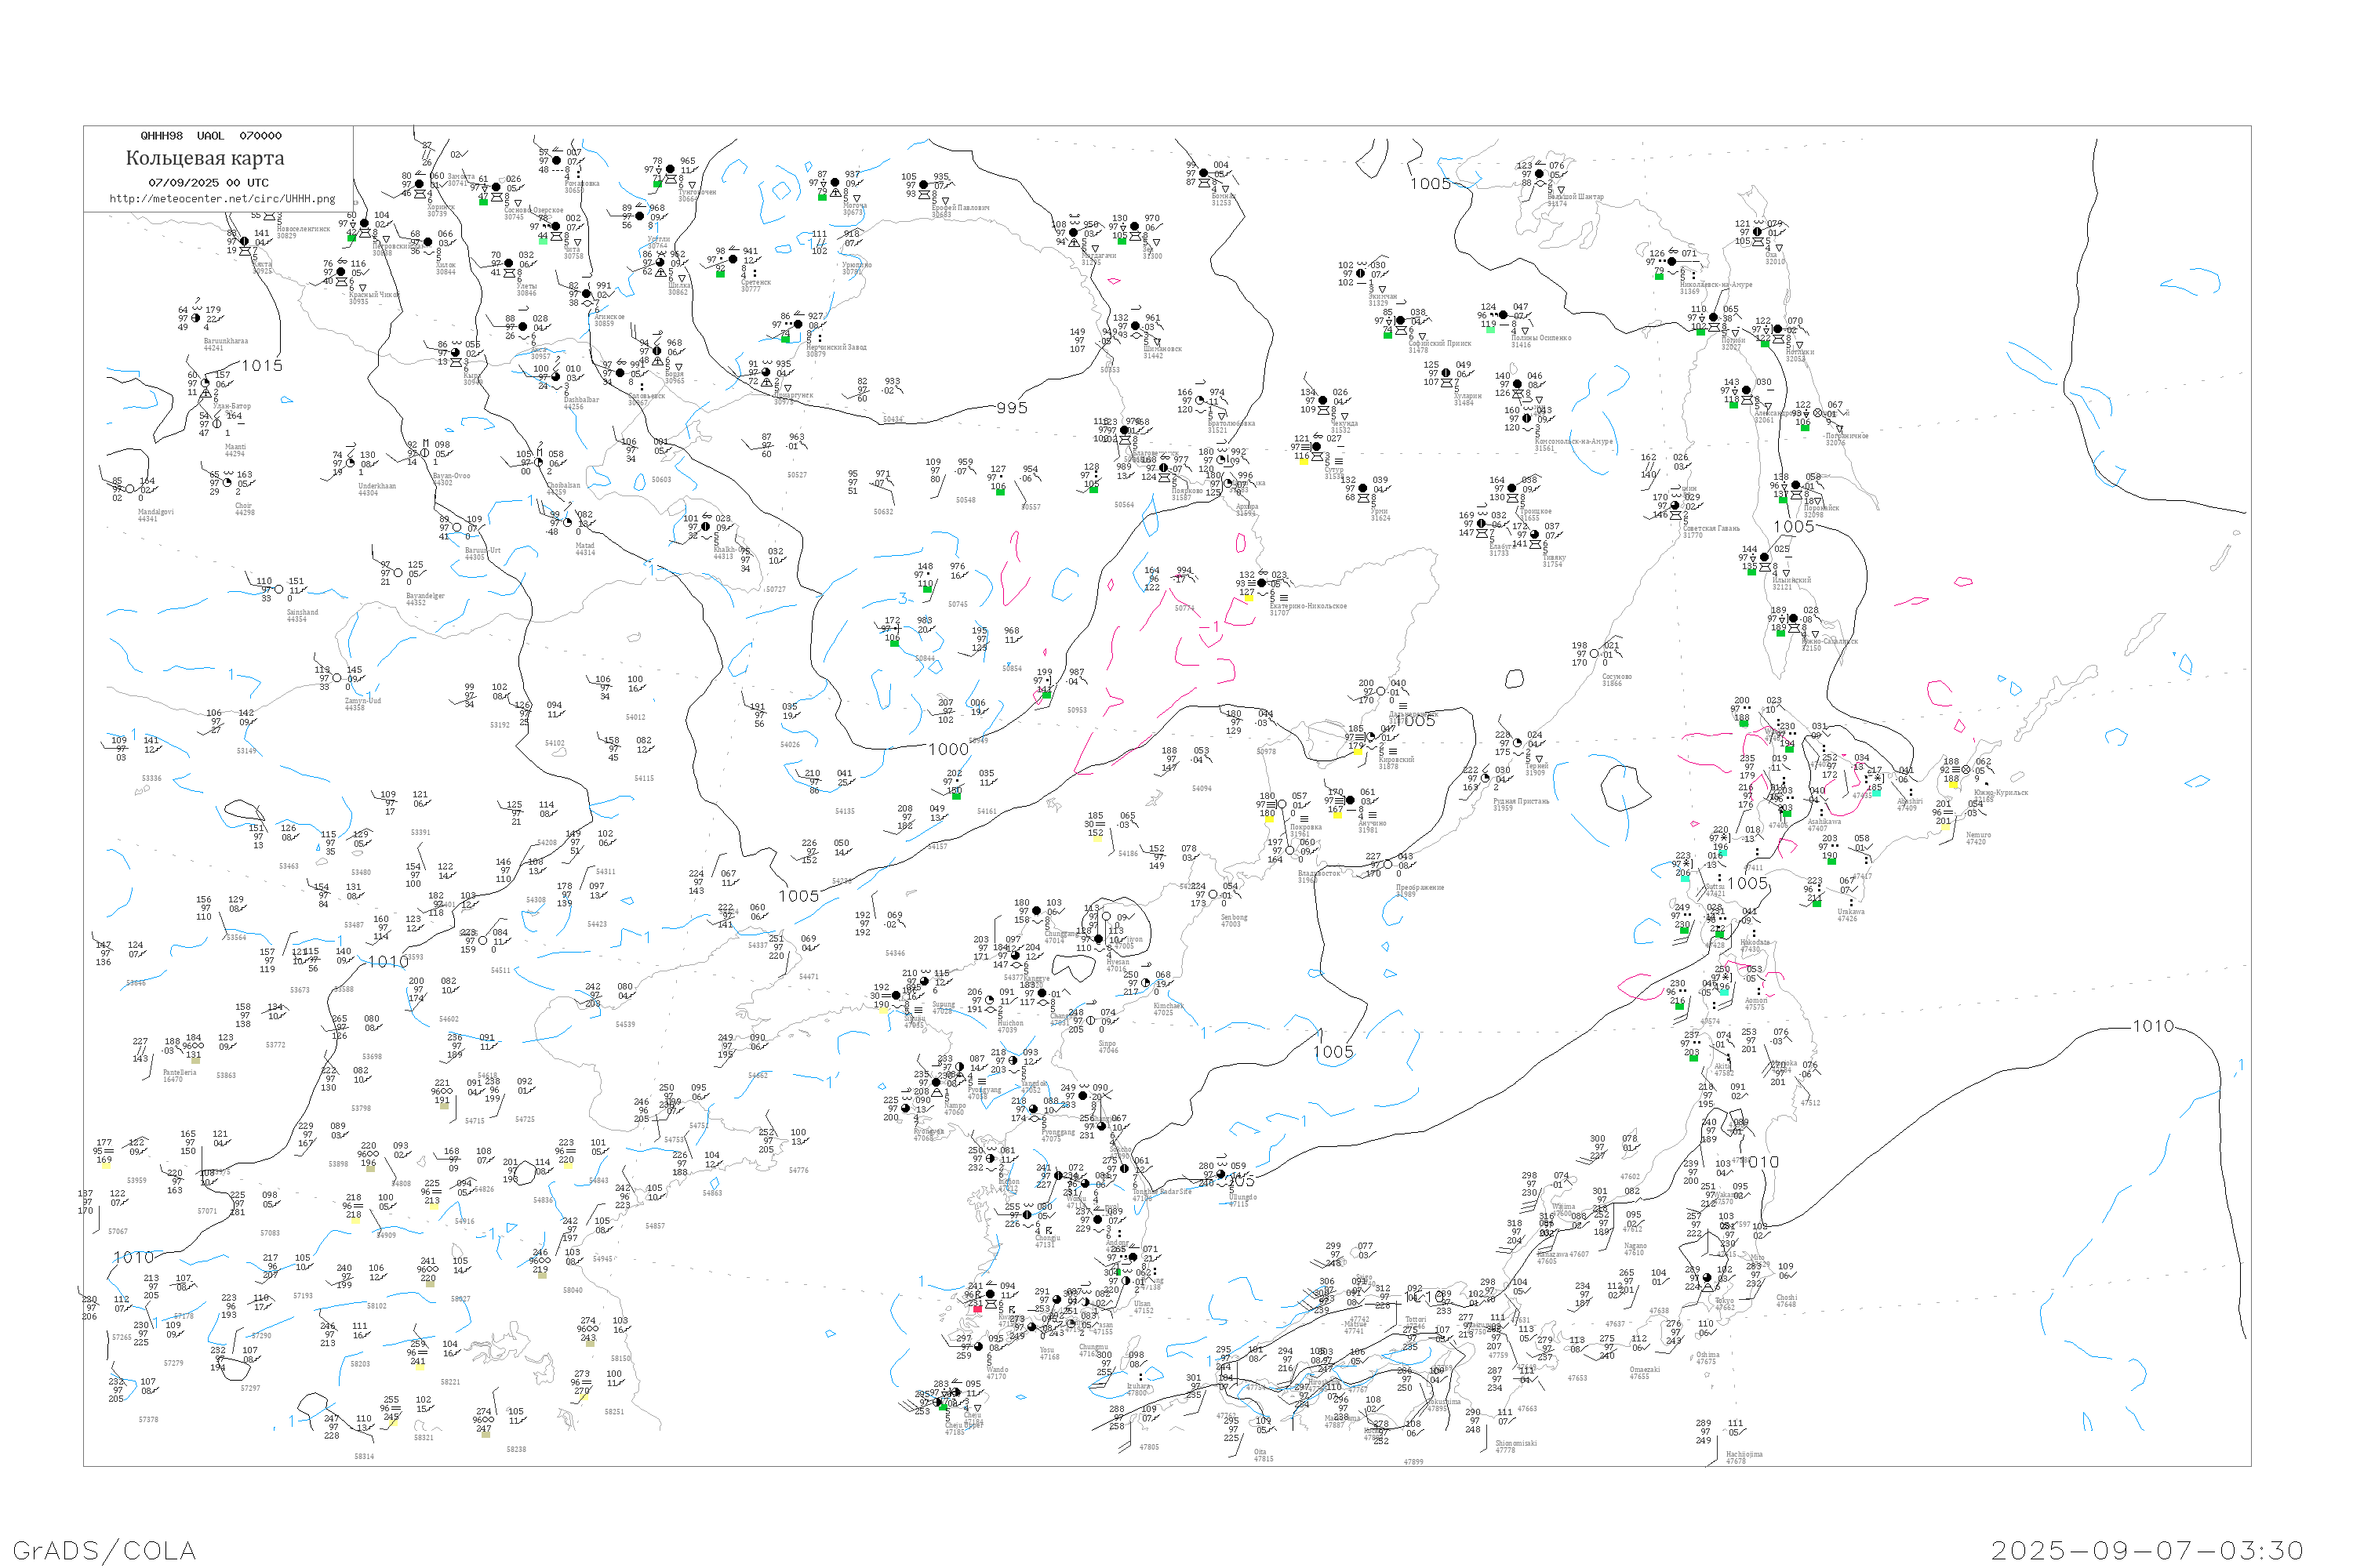
Task: Click the 07/09/2025 00 UTC date label
Action: [x=208, y=183]
